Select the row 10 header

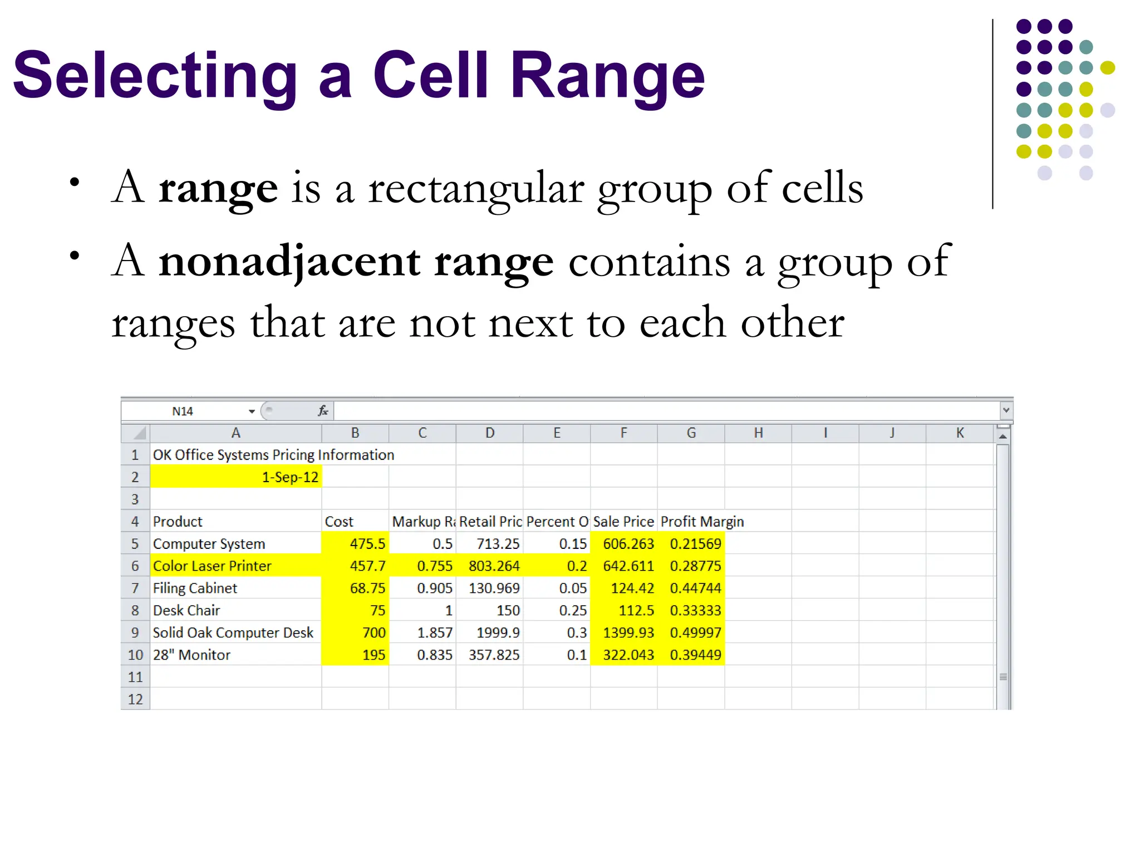[135, 655]
